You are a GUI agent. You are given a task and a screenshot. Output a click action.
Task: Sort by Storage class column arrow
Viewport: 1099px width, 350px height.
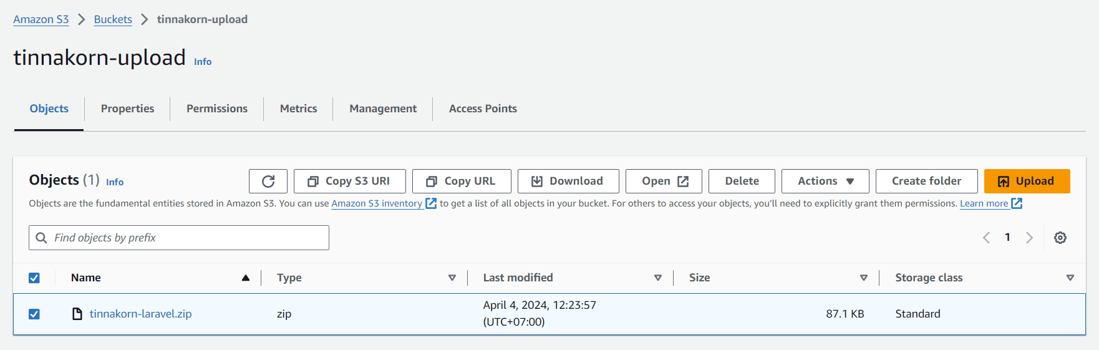[x=1070, y=278]
